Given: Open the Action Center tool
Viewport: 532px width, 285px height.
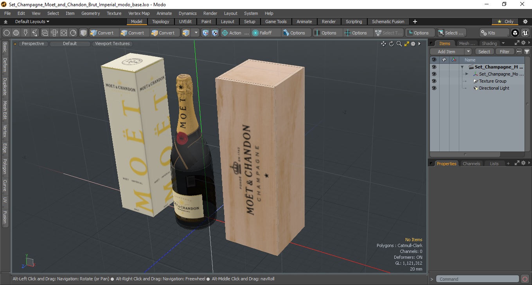Looking at the screenshot, I should (235, 33).
